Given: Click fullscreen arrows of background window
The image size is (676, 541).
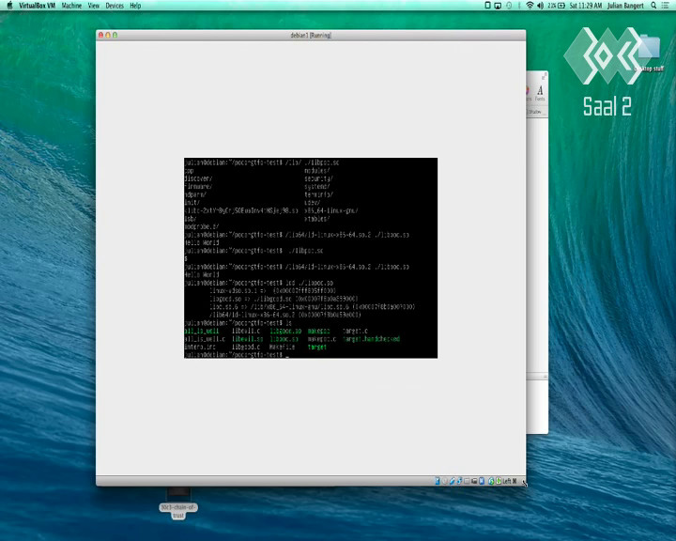Looking at the screenshot, I should pyautogui.click(x=544, y=76).
